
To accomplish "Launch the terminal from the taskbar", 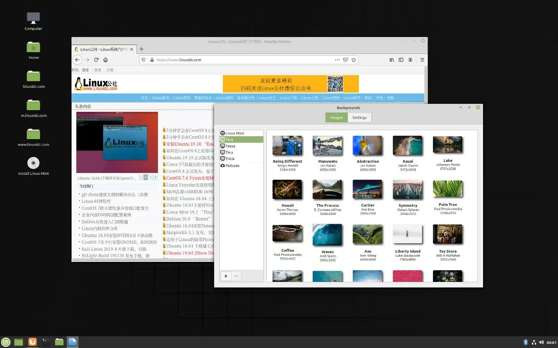I will coord(46,342).
